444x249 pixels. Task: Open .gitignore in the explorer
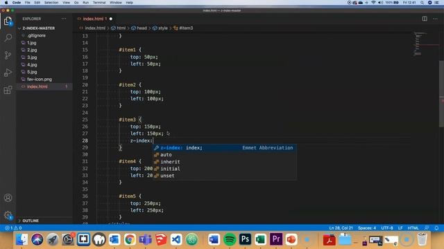point(37,35)
